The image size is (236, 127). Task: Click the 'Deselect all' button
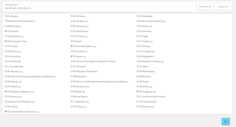[205, 6]
